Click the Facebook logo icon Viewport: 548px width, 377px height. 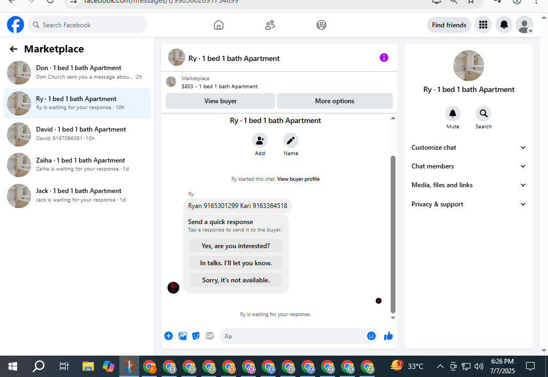coord(16,25)
